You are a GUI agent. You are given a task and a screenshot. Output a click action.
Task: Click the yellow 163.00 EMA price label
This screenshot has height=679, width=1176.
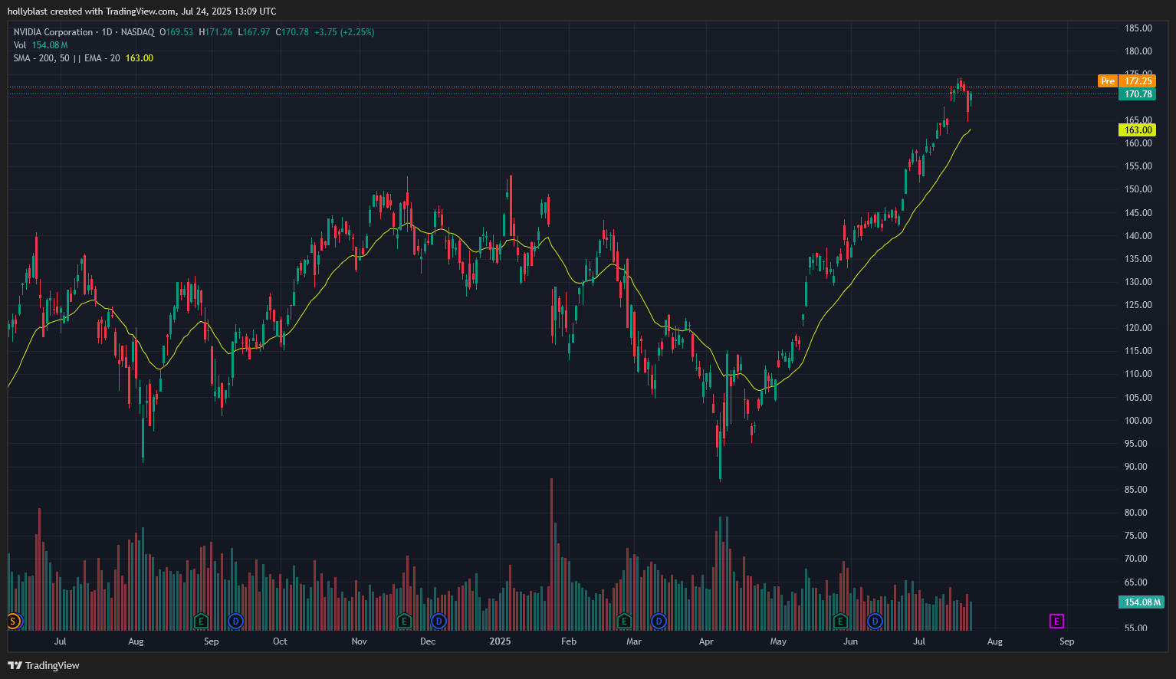(x=1137, y=130)
